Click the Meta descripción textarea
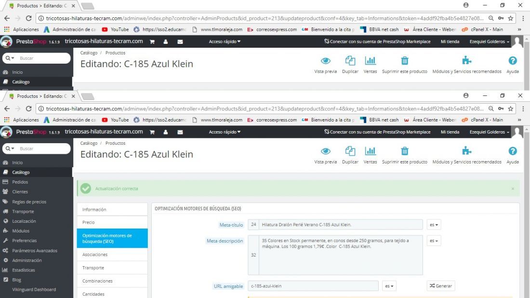The height and width of the screenshot is (298, 530). [341, 255]
